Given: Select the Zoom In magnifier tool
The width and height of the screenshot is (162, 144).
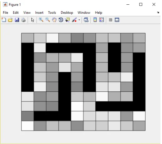Looking at the screenshot, I should (x=41, y=20).
